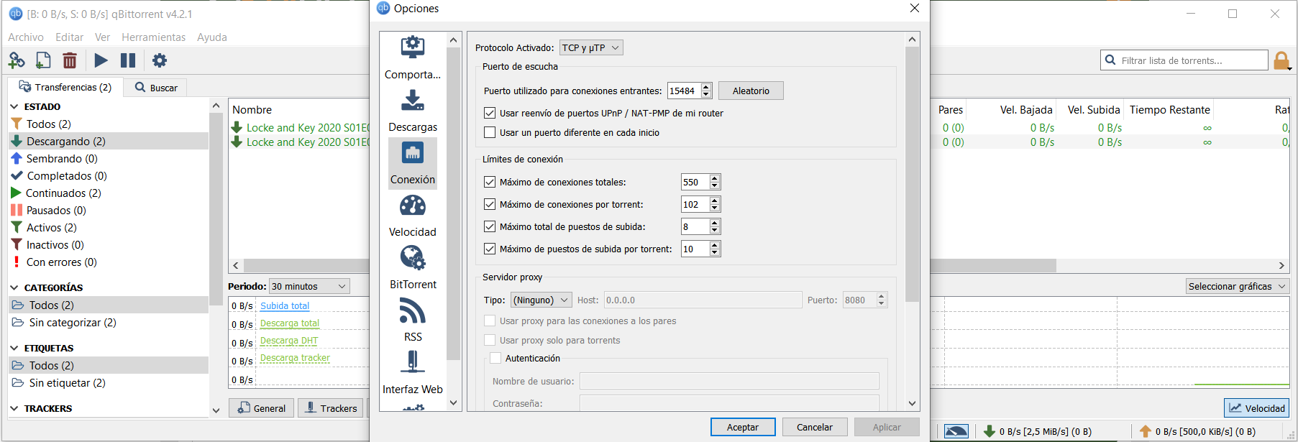Click the add torrent link toolbar icon

pyautogui.click(x=17, y=60)
